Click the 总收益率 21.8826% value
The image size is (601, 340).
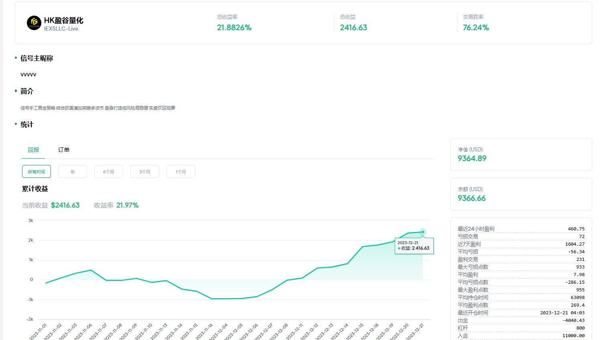(x=234, y=28)
